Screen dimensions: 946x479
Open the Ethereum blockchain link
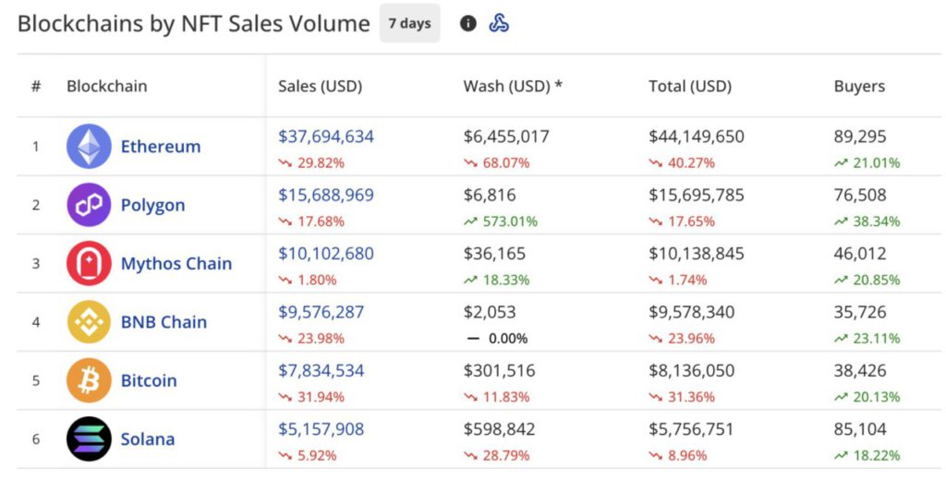coord(161,147)
